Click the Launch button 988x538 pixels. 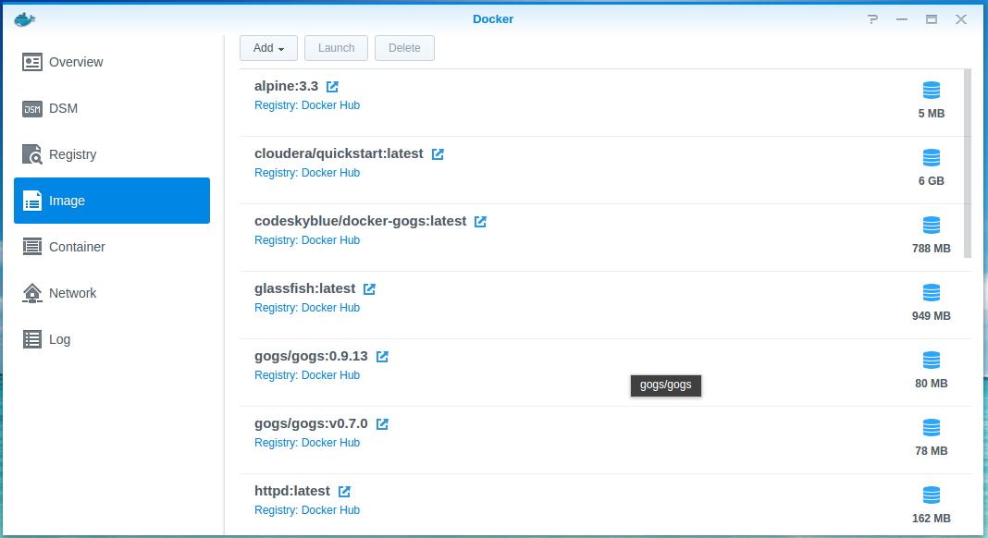click(x=336, y=48)
